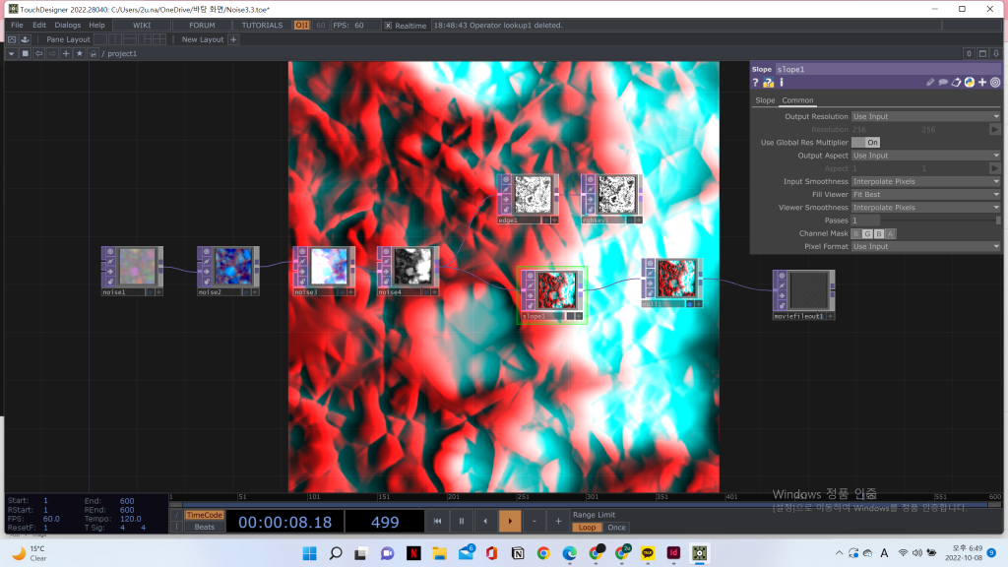1008x567 pixels.
Task: Open the Output Resolution dropdown
Action: (925, 116)
